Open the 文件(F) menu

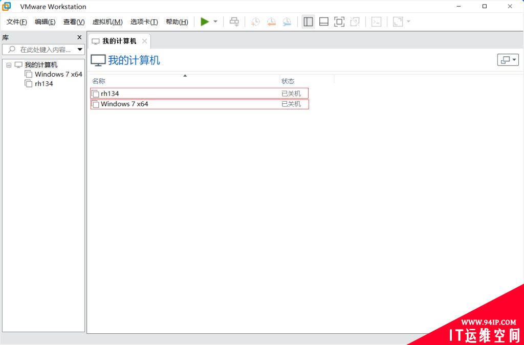16,22
